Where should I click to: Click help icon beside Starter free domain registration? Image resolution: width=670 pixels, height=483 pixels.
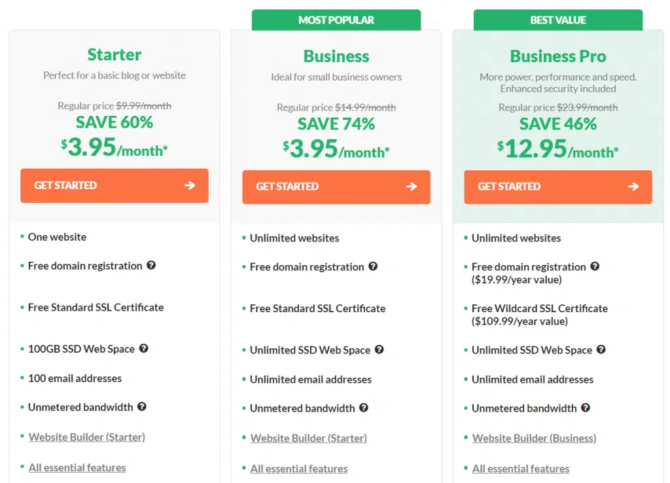coord(151,265)
